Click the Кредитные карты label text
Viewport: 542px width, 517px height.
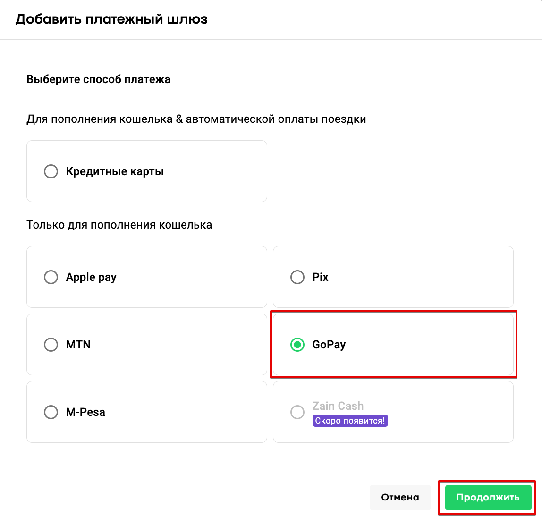[115, 171]
